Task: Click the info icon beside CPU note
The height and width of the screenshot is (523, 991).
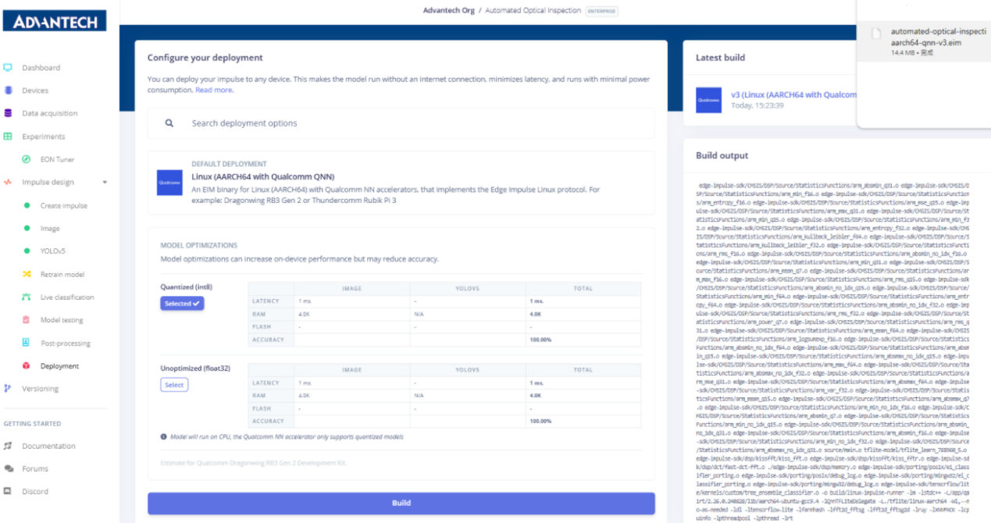Action: coord(163,437)
